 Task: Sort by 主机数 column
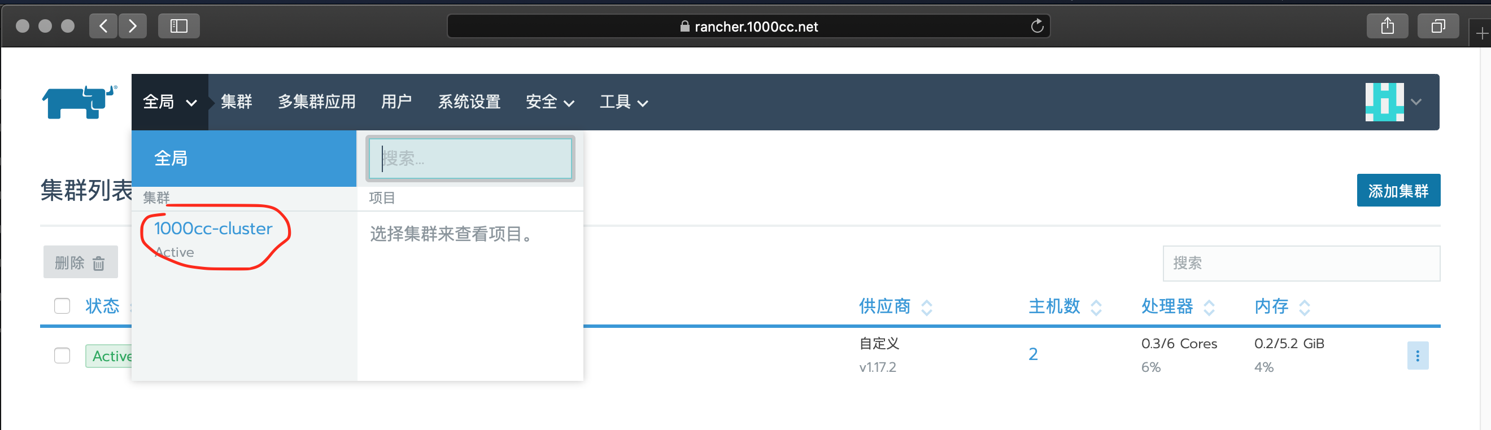coord(1065,306)
